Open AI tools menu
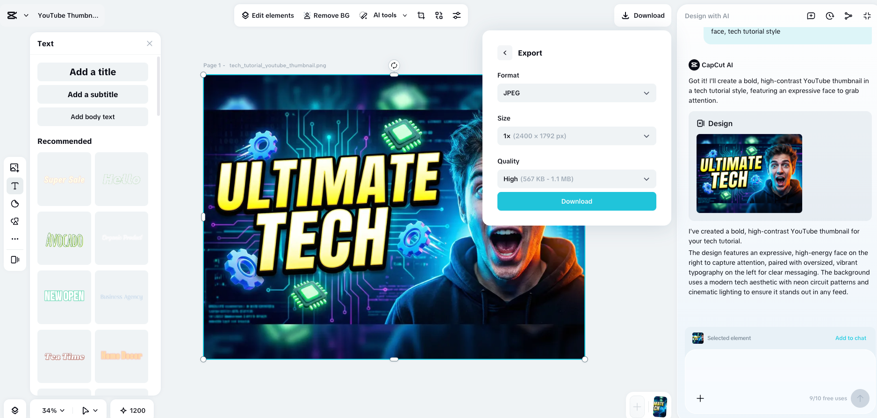 tap(383, 15)
